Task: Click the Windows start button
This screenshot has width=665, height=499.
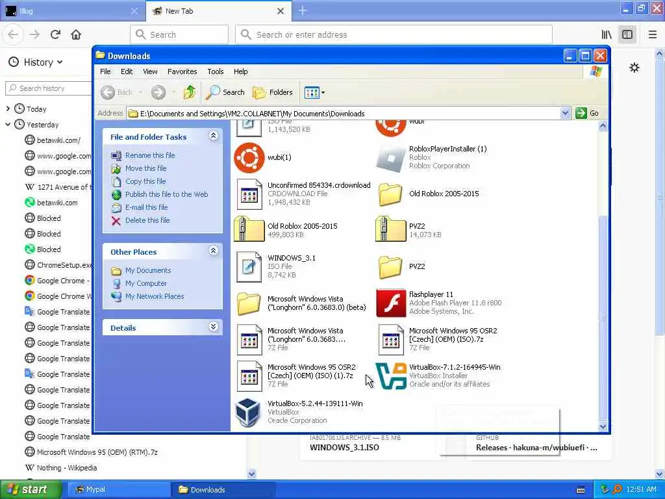Action: tap(31, 489)
